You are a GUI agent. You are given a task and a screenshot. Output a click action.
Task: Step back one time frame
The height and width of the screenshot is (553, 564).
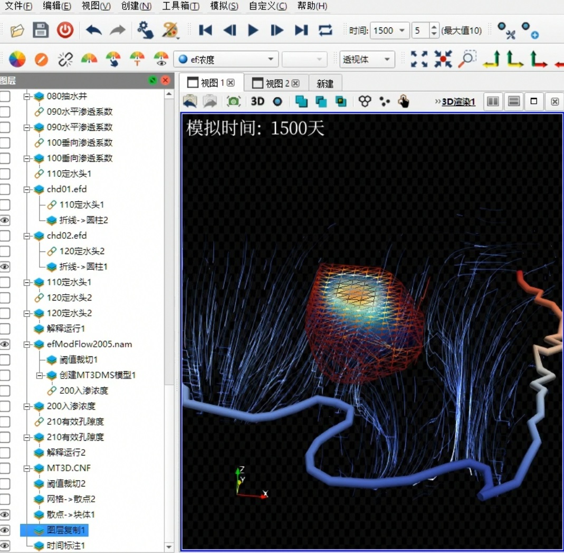point(230,31)
